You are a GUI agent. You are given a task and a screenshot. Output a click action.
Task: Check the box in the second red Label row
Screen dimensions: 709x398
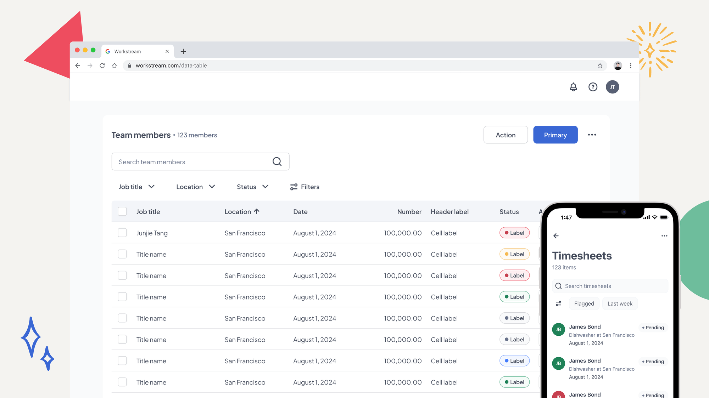tap(122, 275)
